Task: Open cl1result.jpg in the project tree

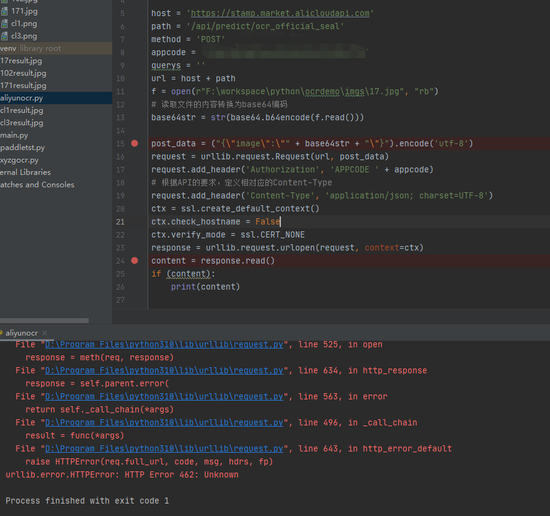Action: point(22,110)
